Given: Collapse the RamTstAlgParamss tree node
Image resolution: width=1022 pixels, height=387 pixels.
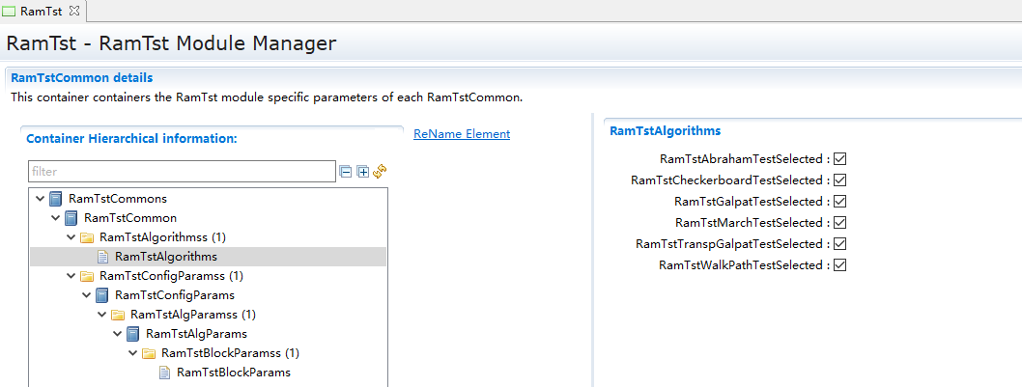Looking at the screenshot, I should click(101, 315).
